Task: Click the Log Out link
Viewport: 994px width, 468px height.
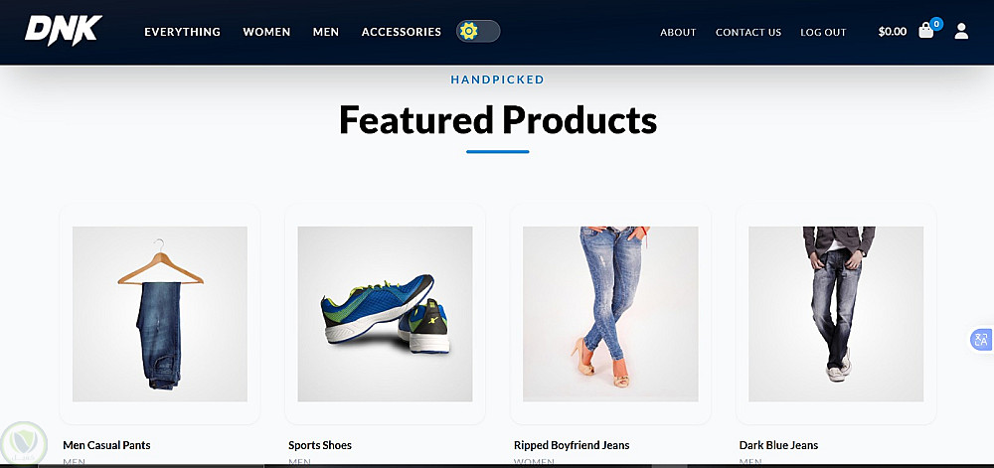Action: (823, 33)
